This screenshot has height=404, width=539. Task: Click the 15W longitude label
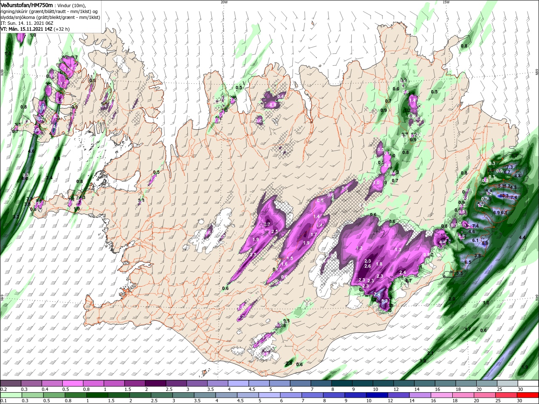pyautogui.click(x=446, y=2)
